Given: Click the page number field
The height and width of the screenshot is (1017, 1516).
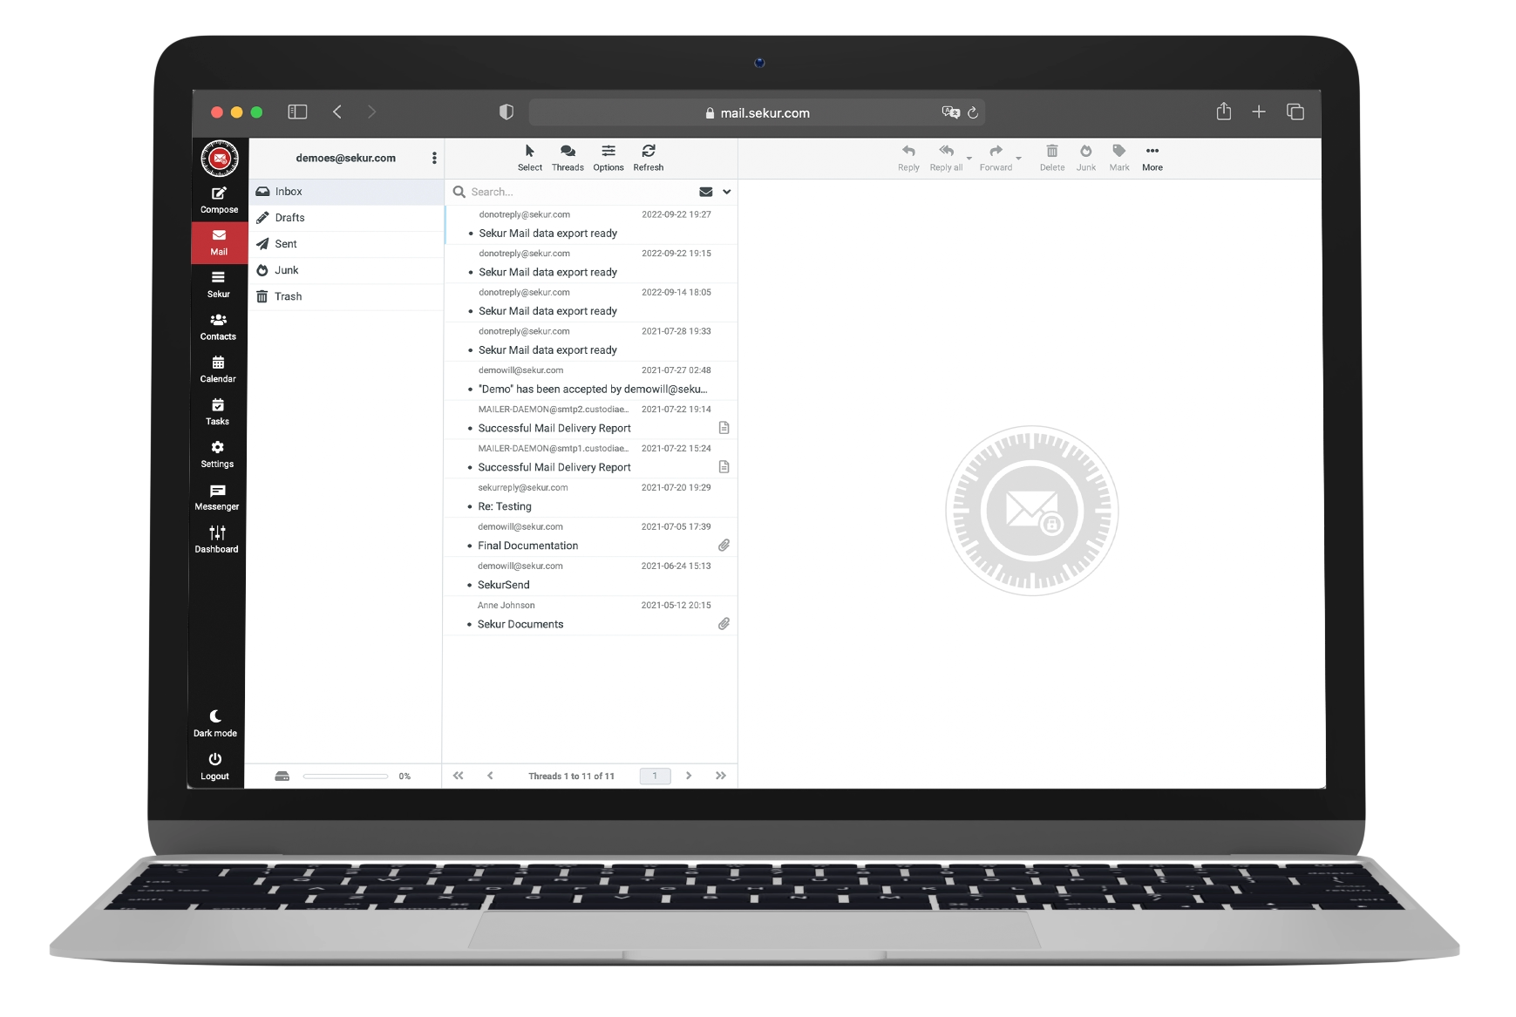Looking at the screenshot, I should [655, 776].
